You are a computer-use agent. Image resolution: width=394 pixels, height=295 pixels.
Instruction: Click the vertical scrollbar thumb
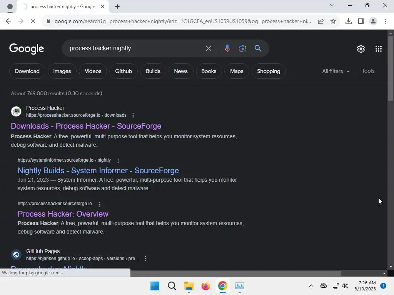point(391,68)
